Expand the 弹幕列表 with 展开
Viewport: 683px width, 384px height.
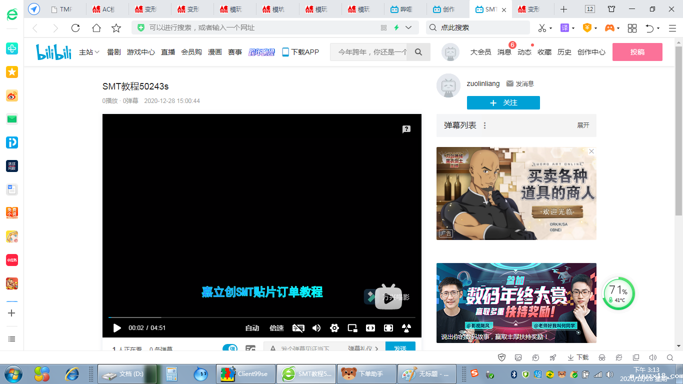pos(583,125)
